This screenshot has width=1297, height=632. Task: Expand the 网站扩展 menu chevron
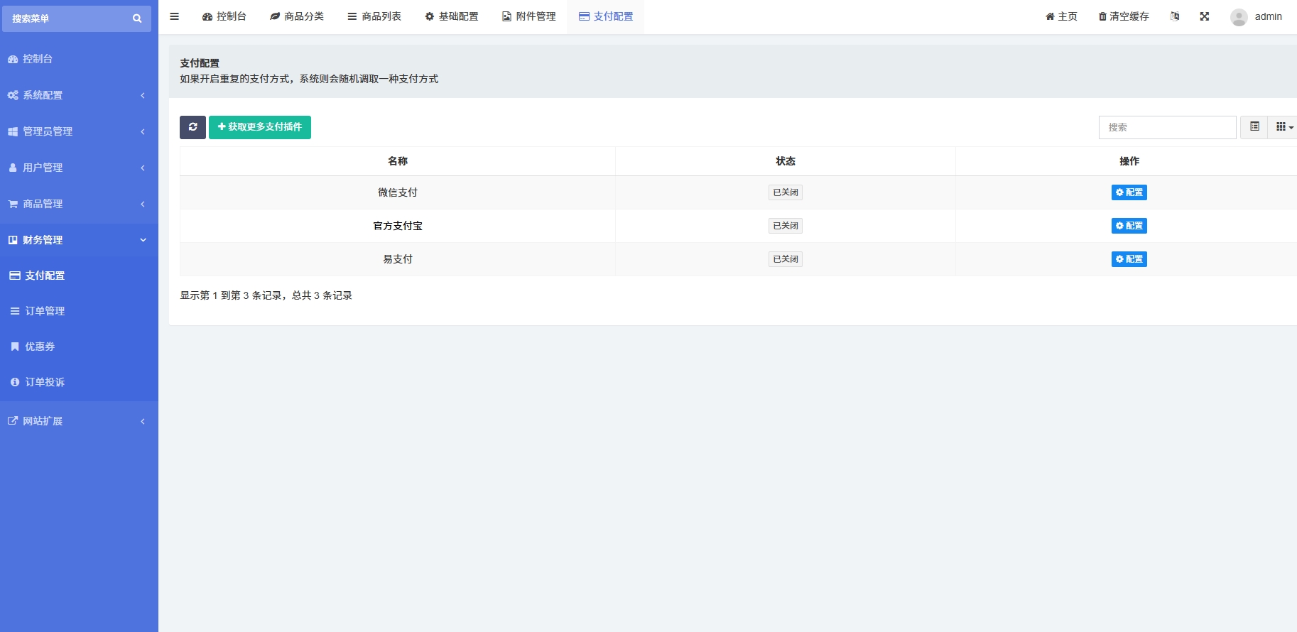click(x=143, y=421)
